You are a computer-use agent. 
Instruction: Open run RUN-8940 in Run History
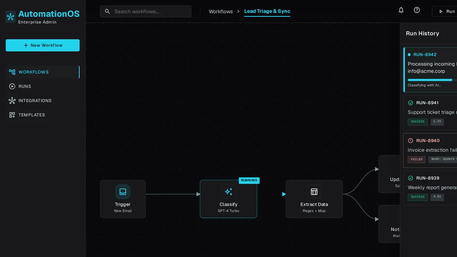[x=430, y=150]
